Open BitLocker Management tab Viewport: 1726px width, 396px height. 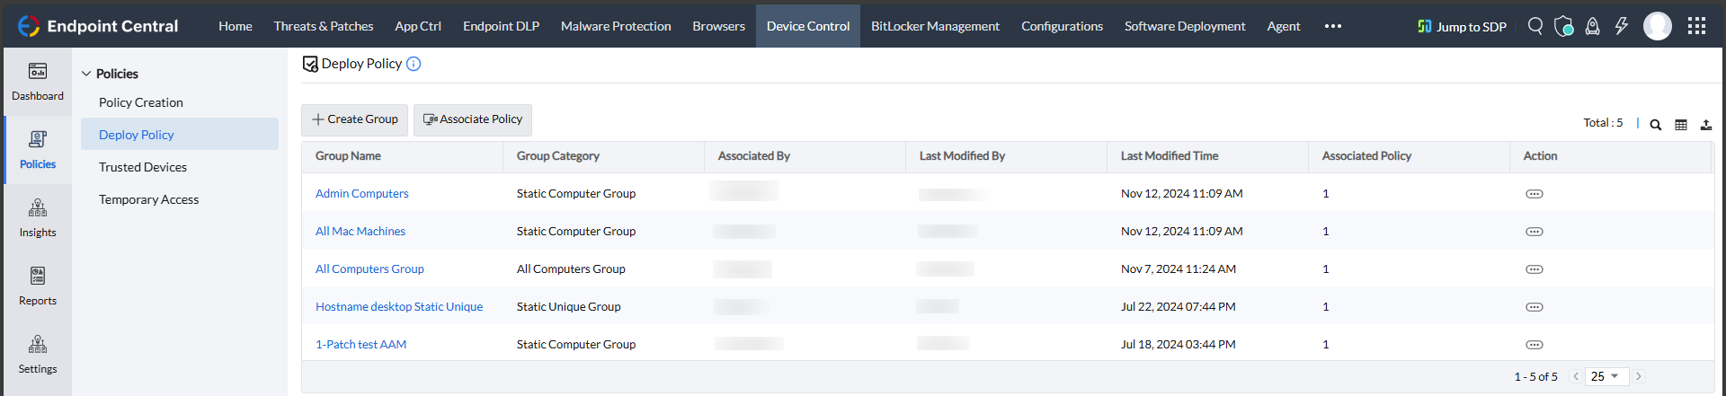click(x=935, y=26)
